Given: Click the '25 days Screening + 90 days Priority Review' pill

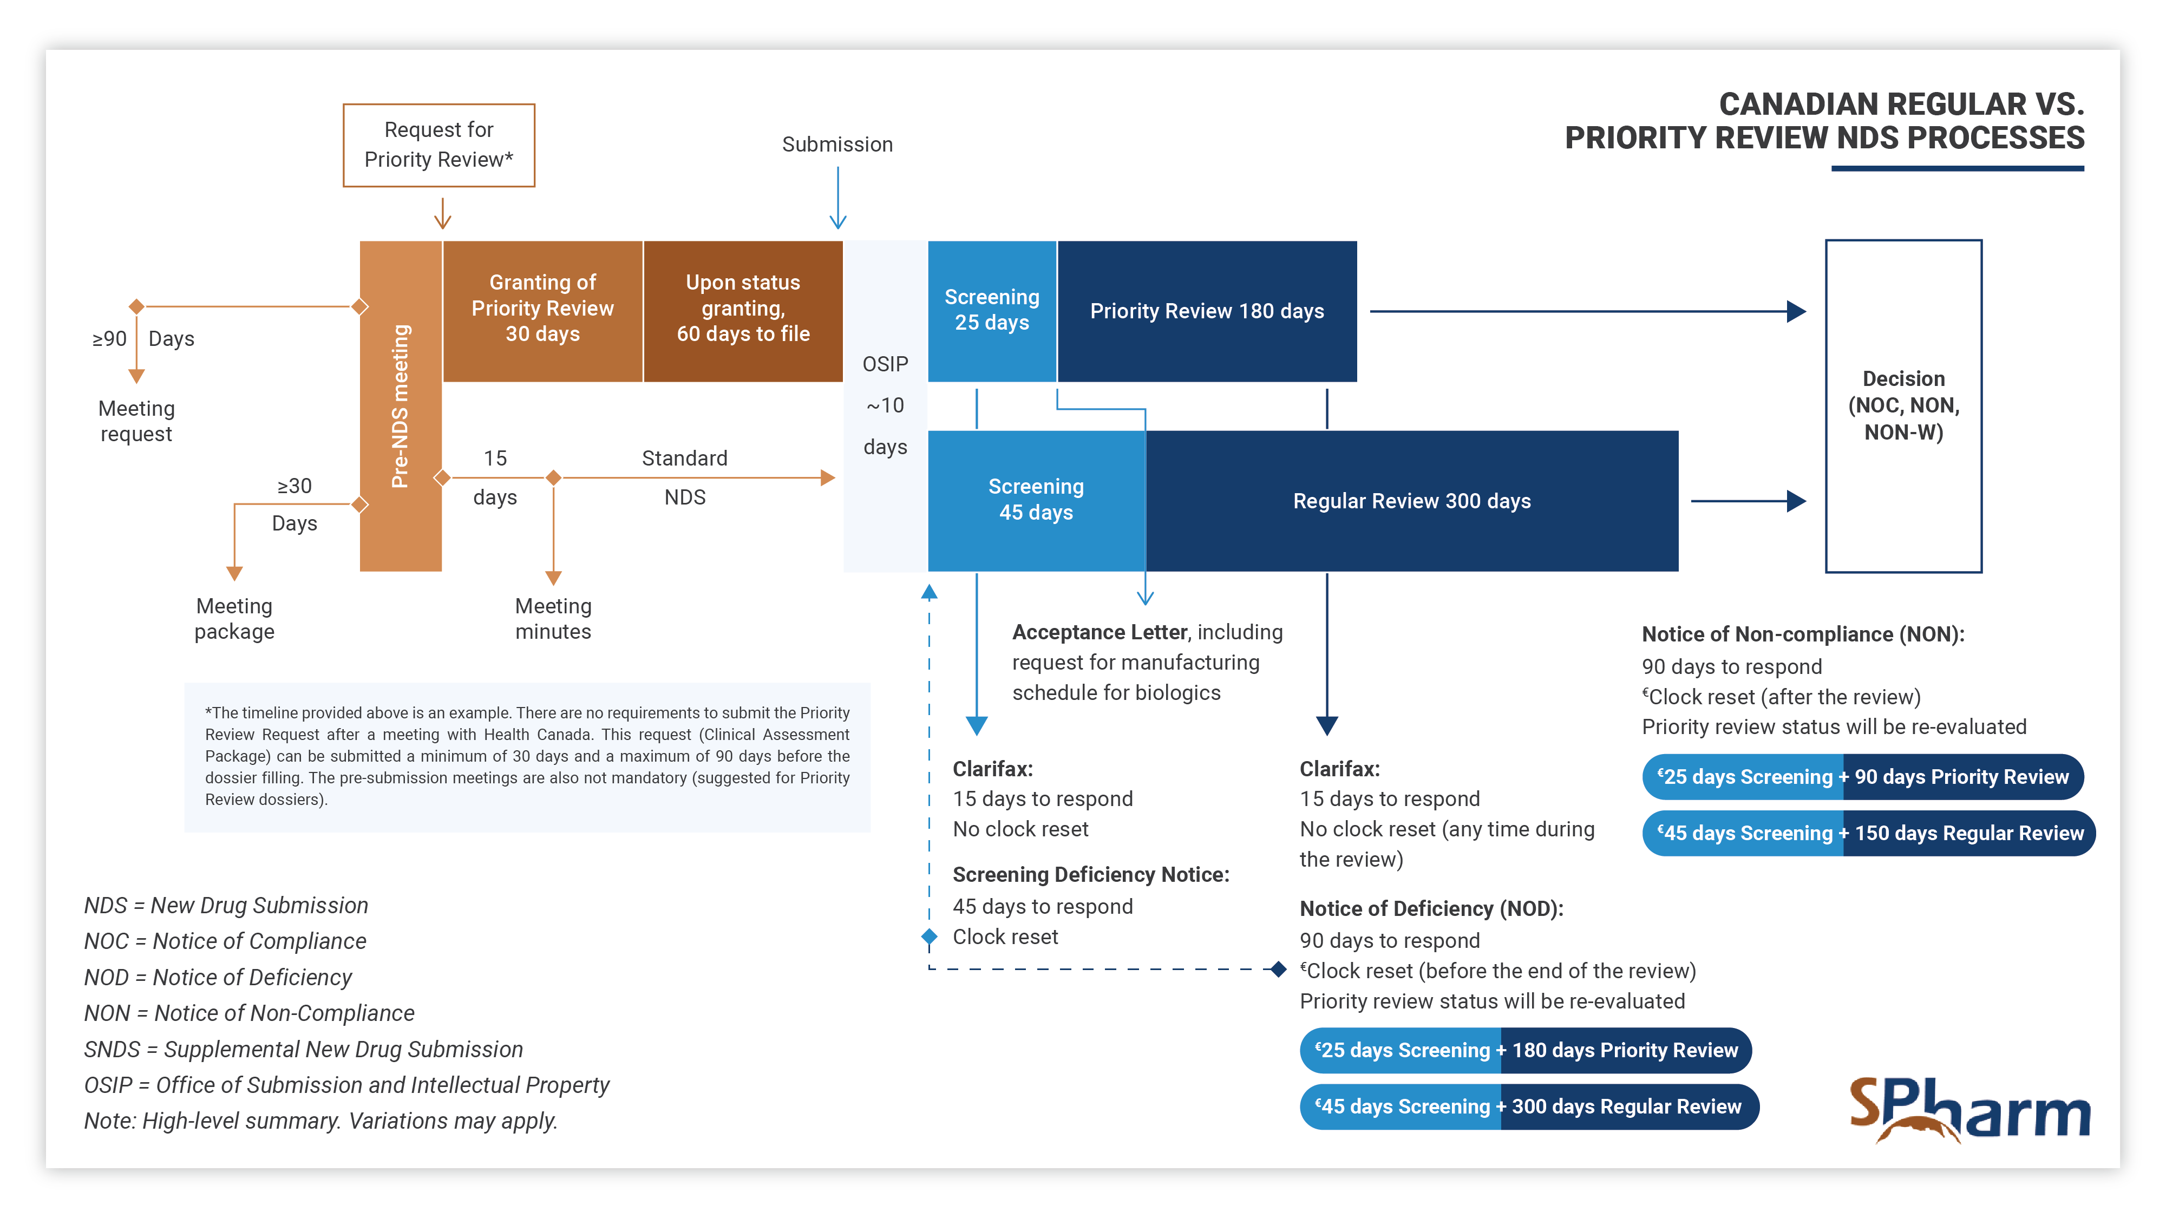Looking at the screenshot, I should (x=1862, y=777).
